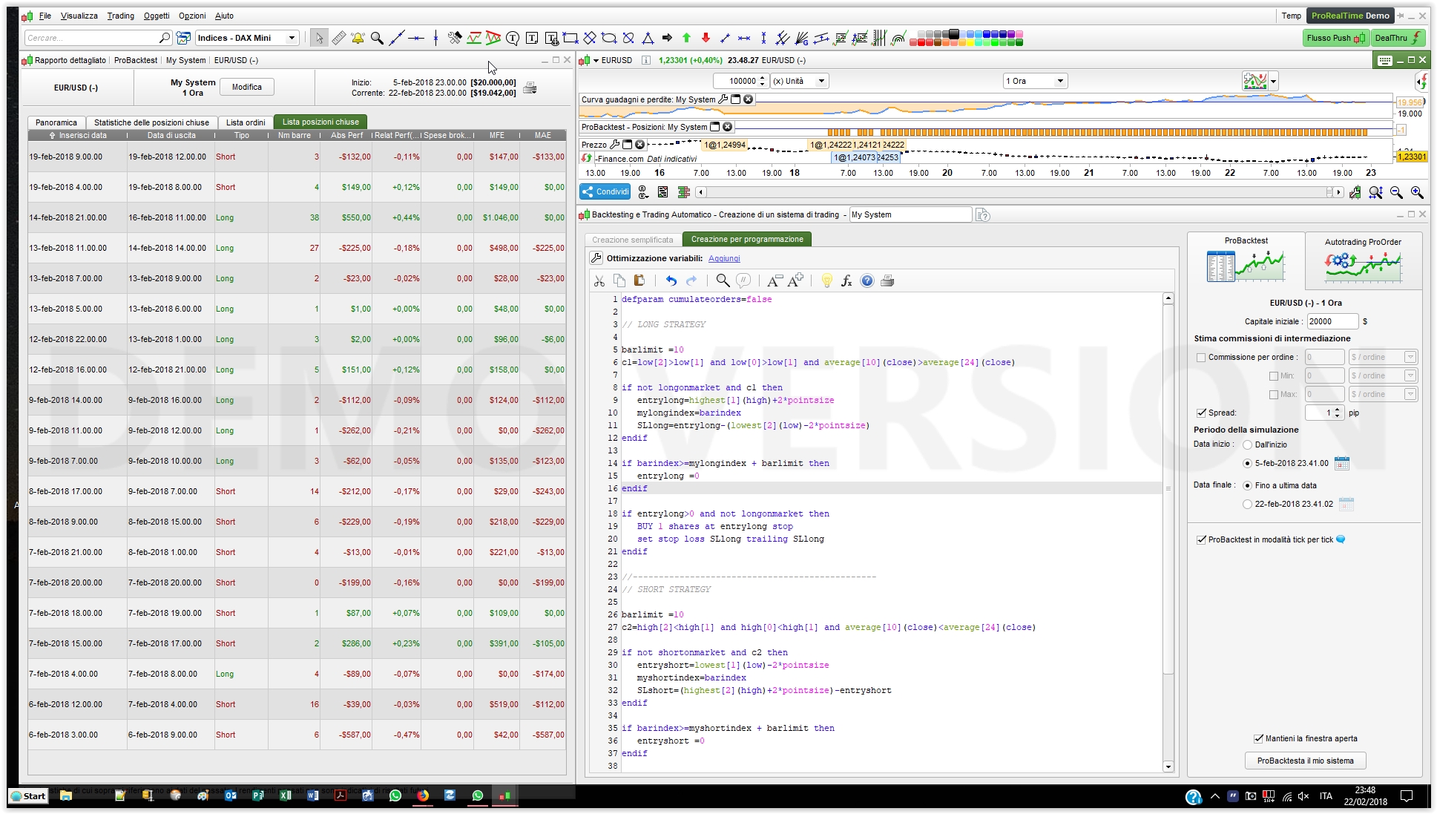The height and width of the screenshot is (814, 1437).
Task: Select the ruler measurement tool
Action: (x=338, y=38)
